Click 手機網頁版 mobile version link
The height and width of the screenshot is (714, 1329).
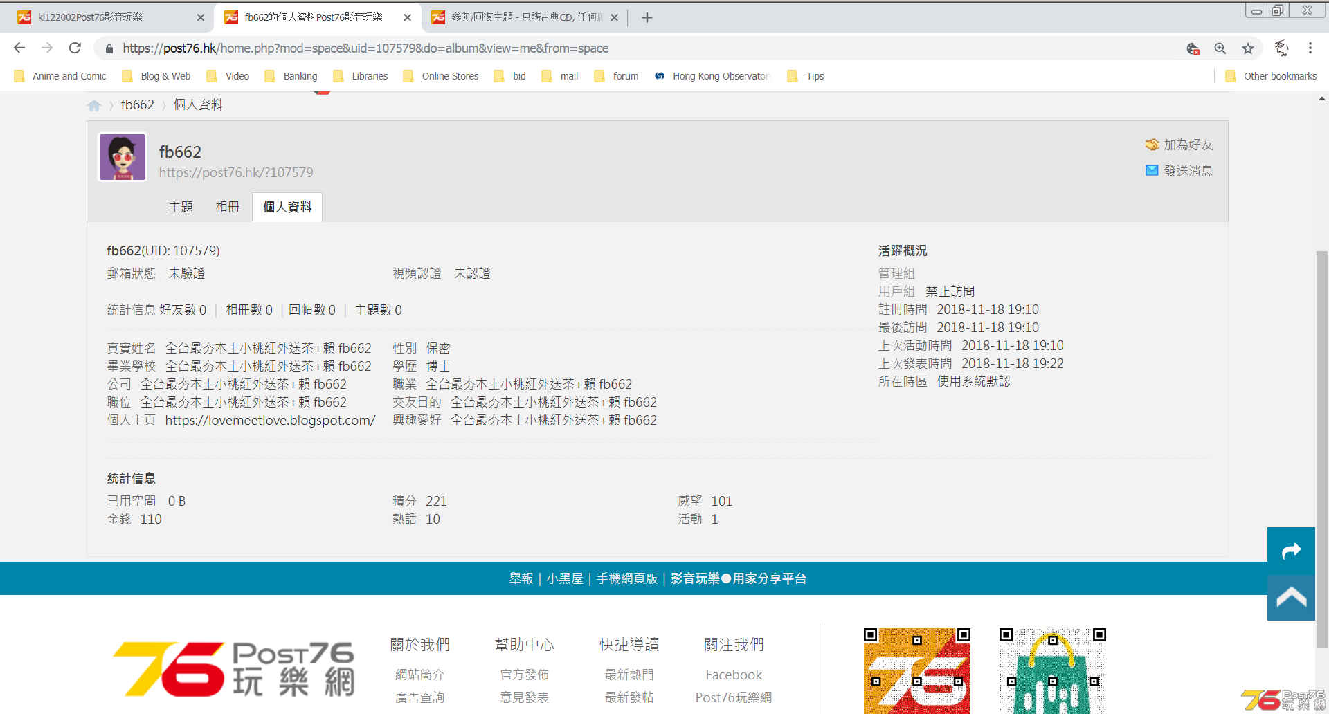coord(627,578)
